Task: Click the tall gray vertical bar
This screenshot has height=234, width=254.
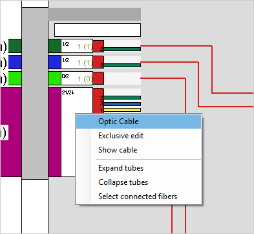Action: (x=35, y=93)
